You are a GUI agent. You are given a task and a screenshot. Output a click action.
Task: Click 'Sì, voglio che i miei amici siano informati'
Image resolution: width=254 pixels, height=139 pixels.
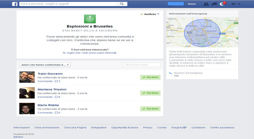pos(90,53)
